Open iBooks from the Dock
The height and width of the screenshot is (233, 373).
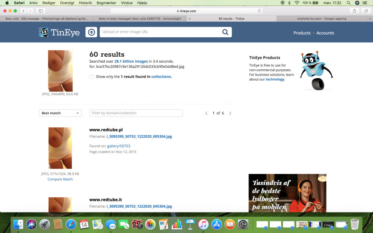click(x=230, y=224)
